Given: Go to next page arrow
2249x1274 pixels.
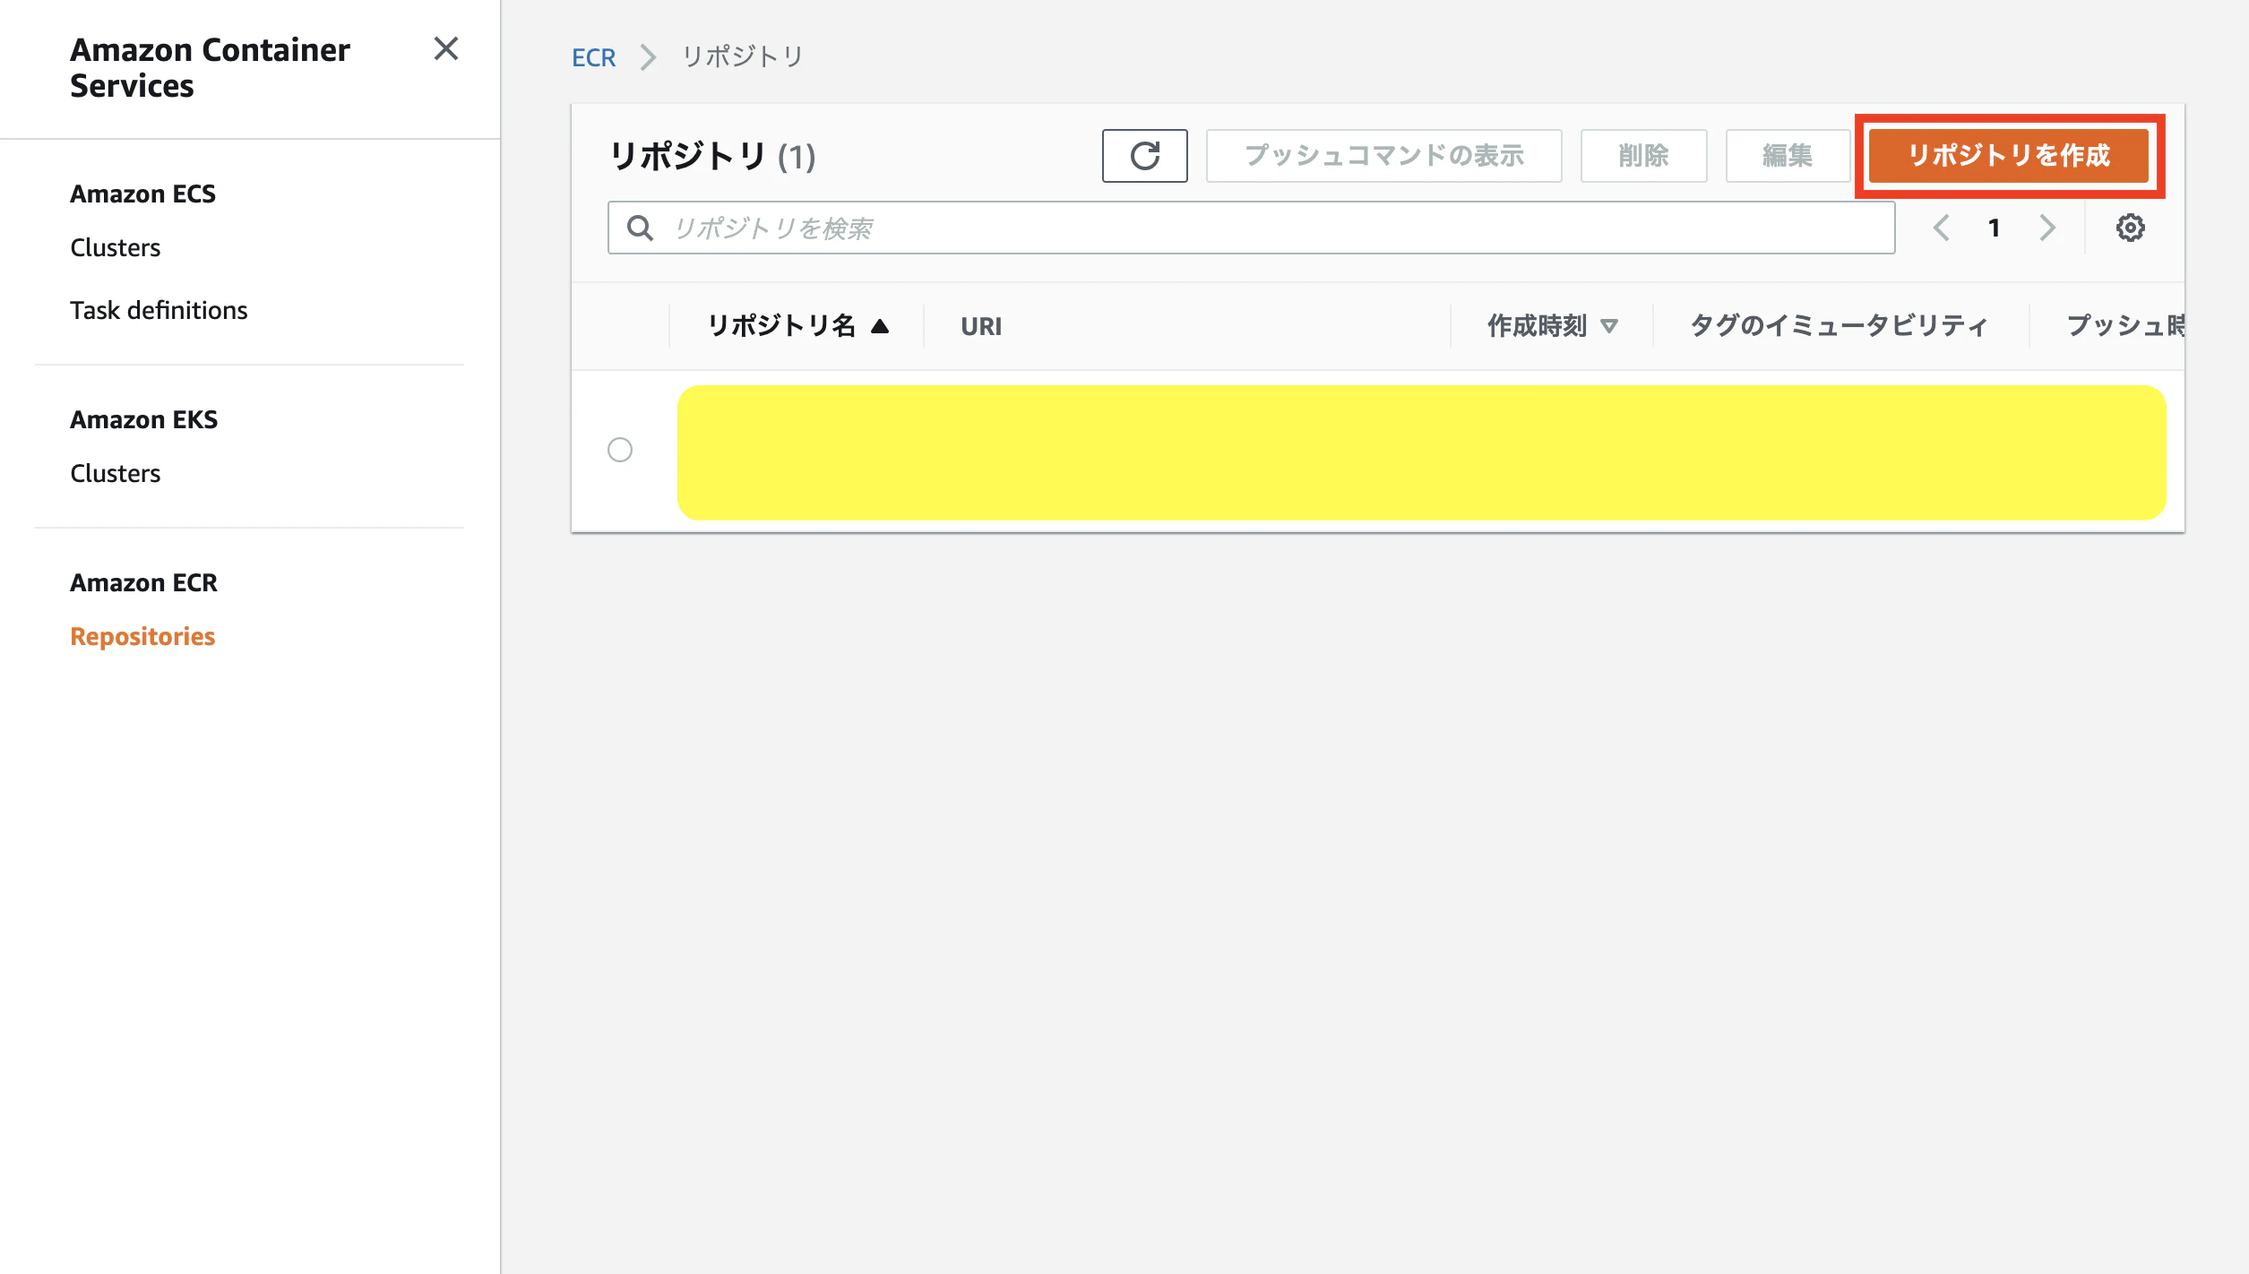Looking at the screenshot, I should (2047, 228).
